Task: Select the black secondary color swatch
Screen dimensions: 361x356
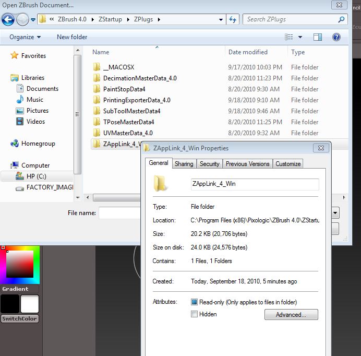Action: click(10, 304)
